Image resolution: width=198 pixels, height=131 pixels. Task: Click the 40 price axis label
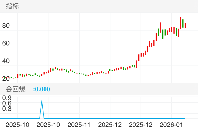pos(6,61)
